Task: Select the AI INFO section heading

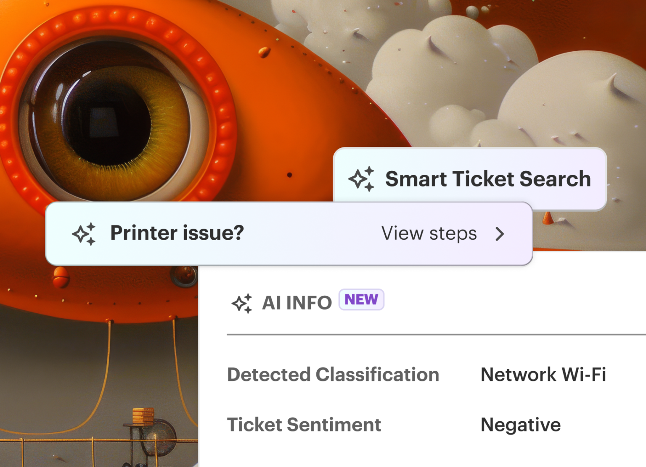Action: tap(297, 303)
